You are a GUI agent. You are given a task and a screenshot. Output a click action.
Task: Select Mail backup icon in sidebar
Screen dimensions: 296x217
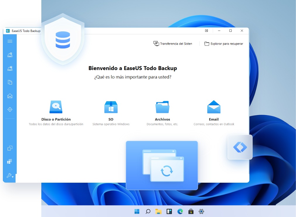point(10,96)
